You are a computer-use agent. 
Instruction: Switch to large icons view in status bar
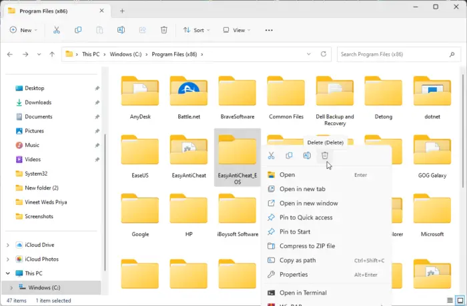click(460, 301)
